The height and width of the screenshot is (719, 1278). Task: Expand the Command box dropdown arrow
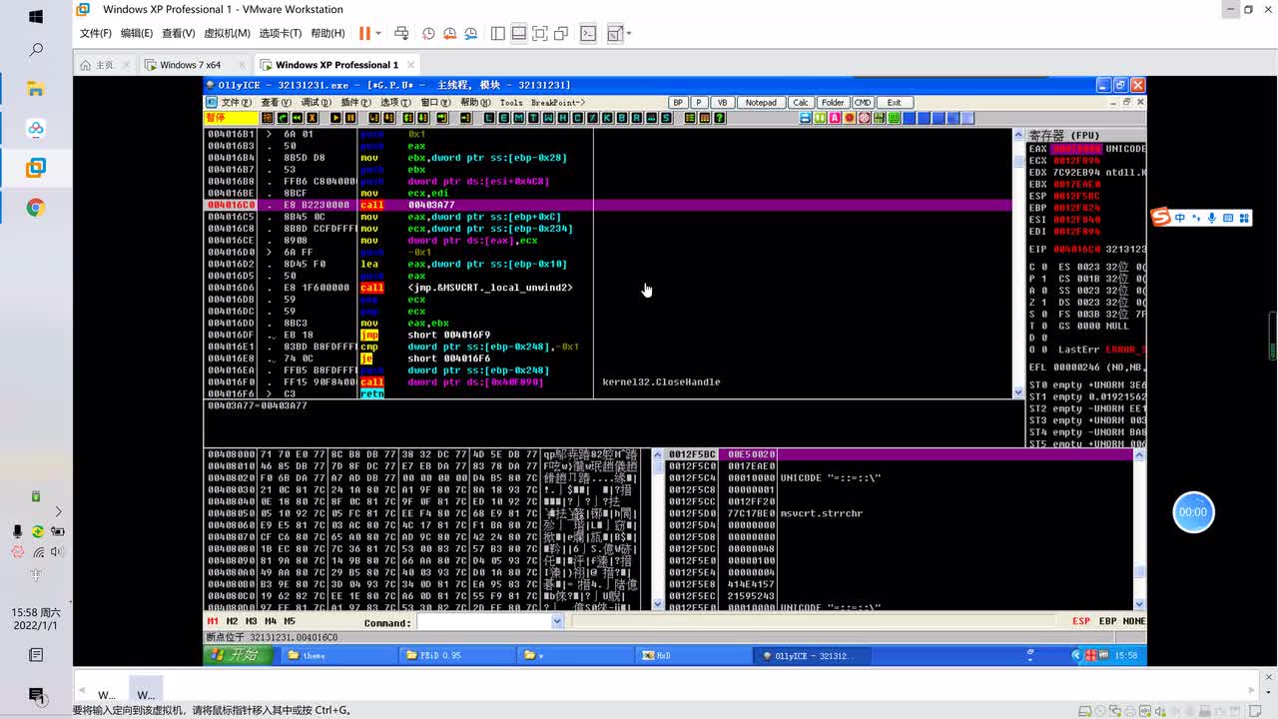click(x=557, y=622)
